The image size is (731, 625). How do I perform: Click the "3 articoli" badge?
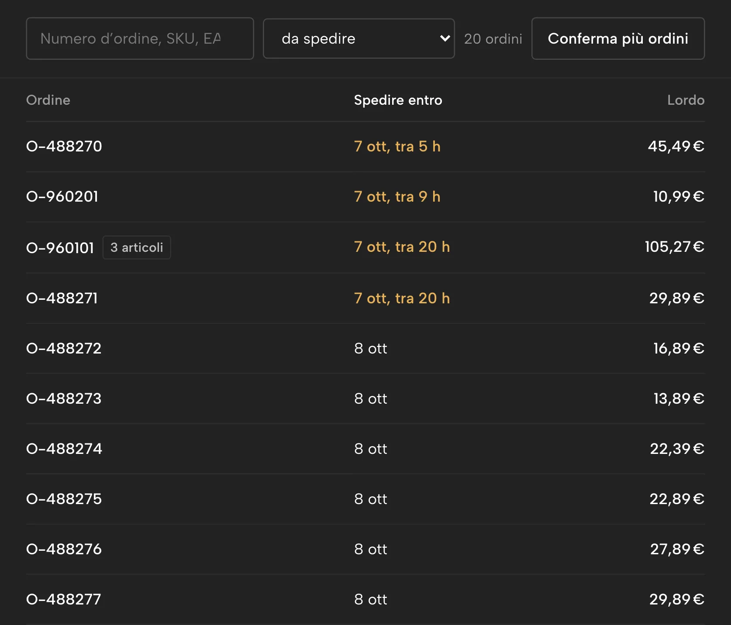point(137,247)
